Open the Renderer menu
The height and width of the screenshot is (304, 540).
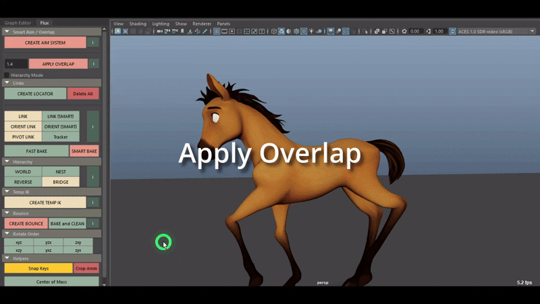pyautogui.click(x=202, y=24)
